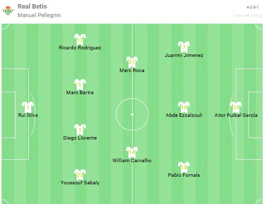
Task: Click Juanmi Jimenez's number 7 shirt
Action: 184,47
